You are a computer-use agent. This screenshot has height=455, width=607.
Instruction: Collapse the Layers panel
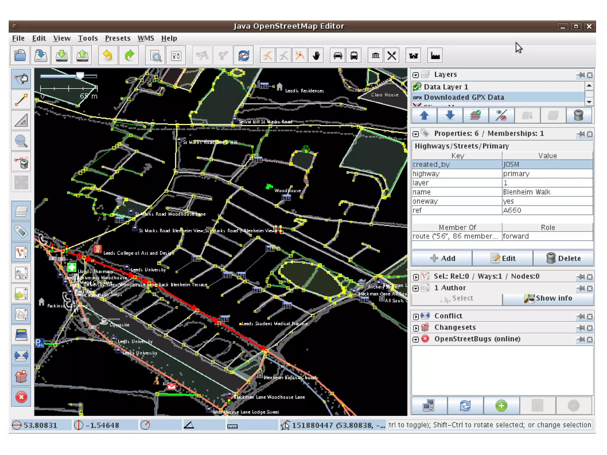[x=416, y=75]
